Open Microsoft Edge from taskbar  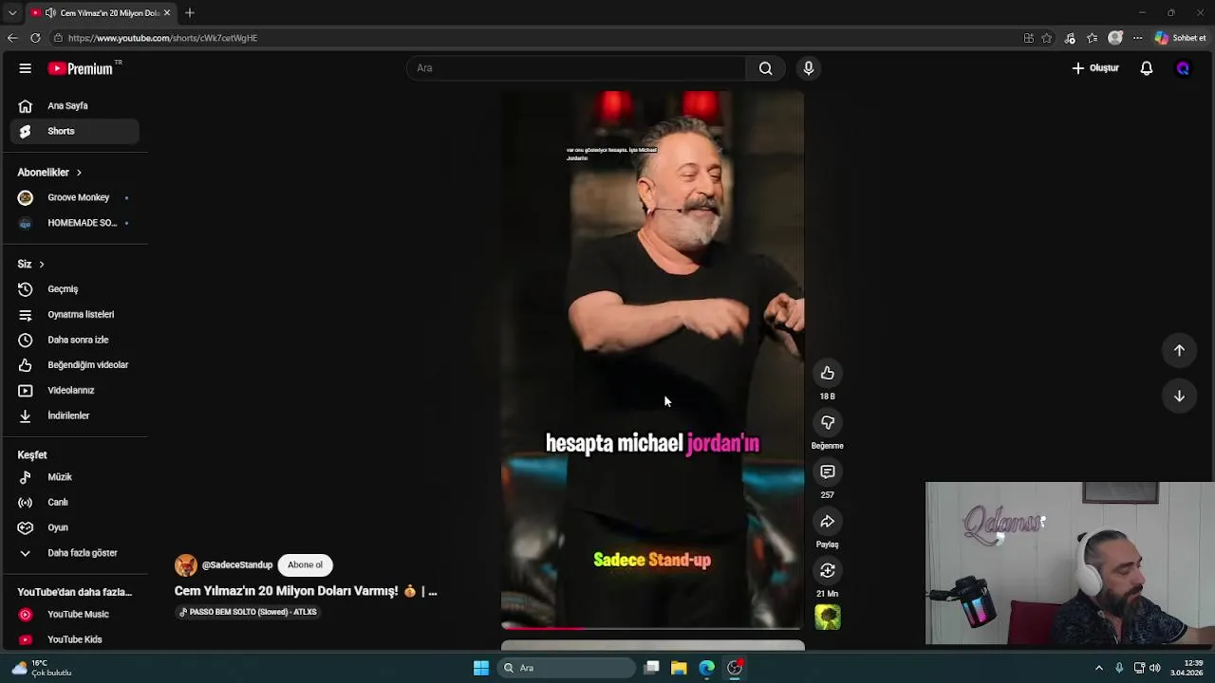(x=707, y=668)
